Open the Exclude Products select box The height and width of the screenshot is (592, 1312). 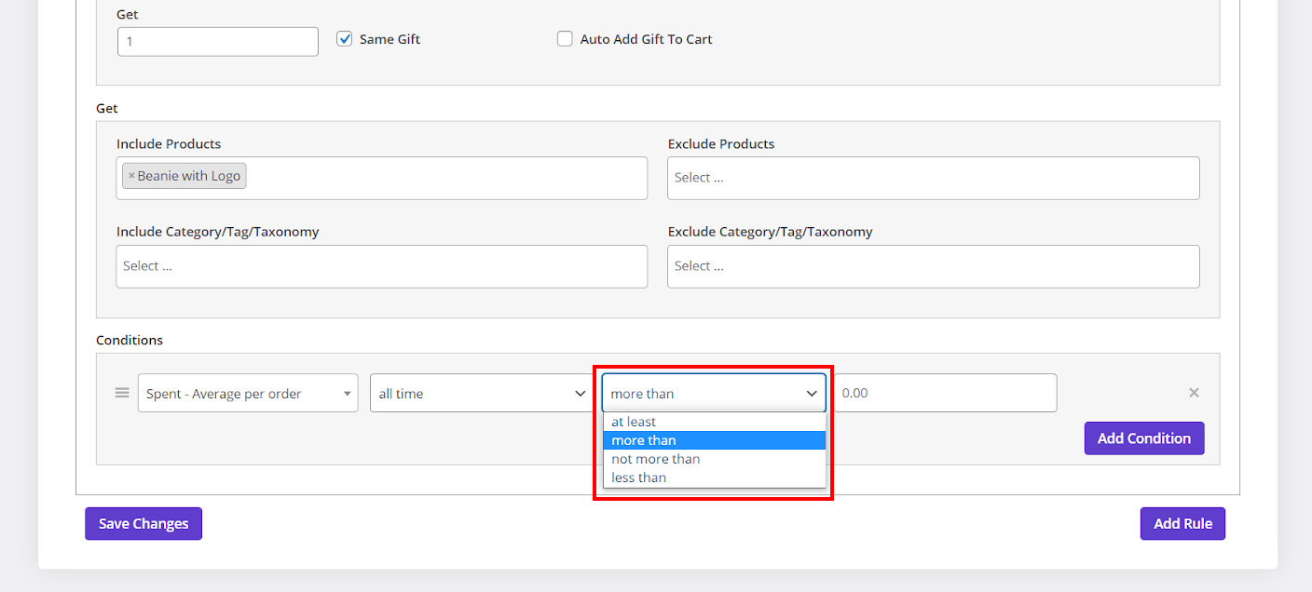pos(933,178)
